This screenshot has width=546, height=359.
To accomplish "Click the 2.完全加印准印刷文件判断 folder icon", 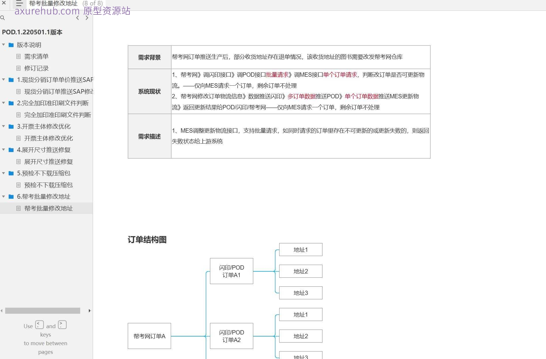I will pyautogui.click(x=11, y=103).
